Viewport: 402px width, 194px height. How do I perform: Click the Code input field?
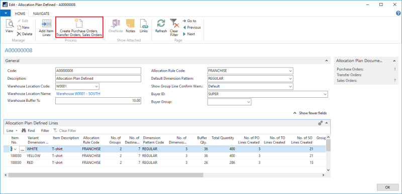point(98,71)
